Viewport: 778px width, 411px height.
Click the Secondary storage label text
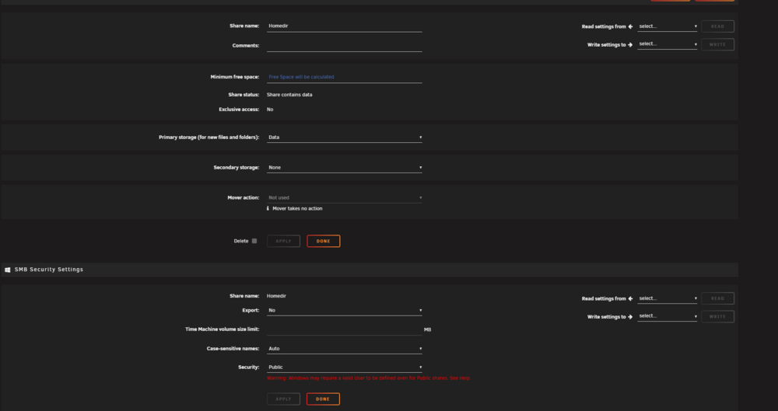237,168
